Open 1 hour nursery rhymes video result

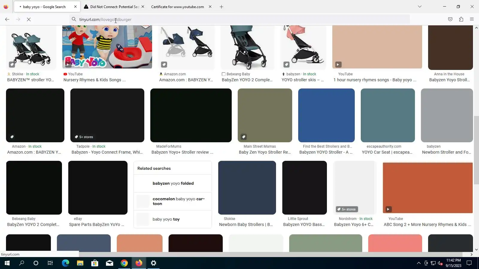(x=377, y=47)
